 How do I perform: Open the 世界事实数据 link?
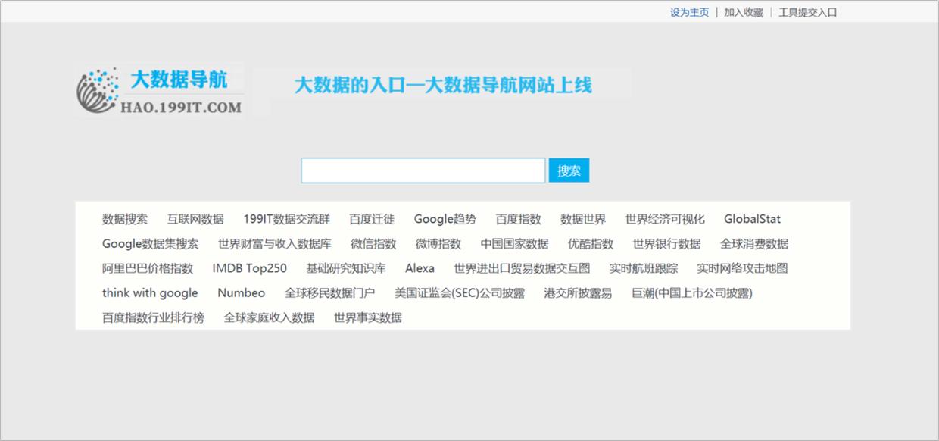point(369,317)
